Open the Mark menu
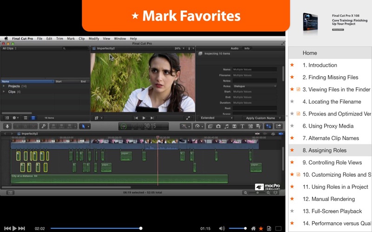The width and height of the screenshot is (372, 232). (x=71, y=39)
